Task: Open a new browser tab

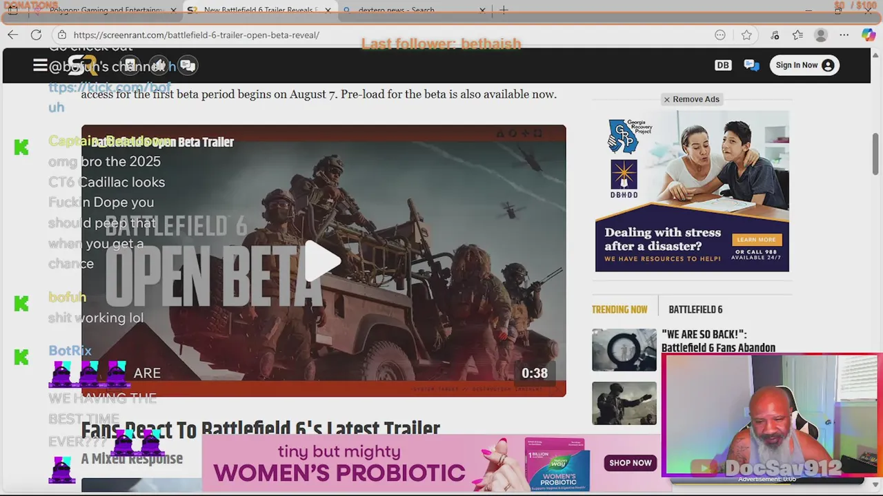Action: (x=504, y=10)
